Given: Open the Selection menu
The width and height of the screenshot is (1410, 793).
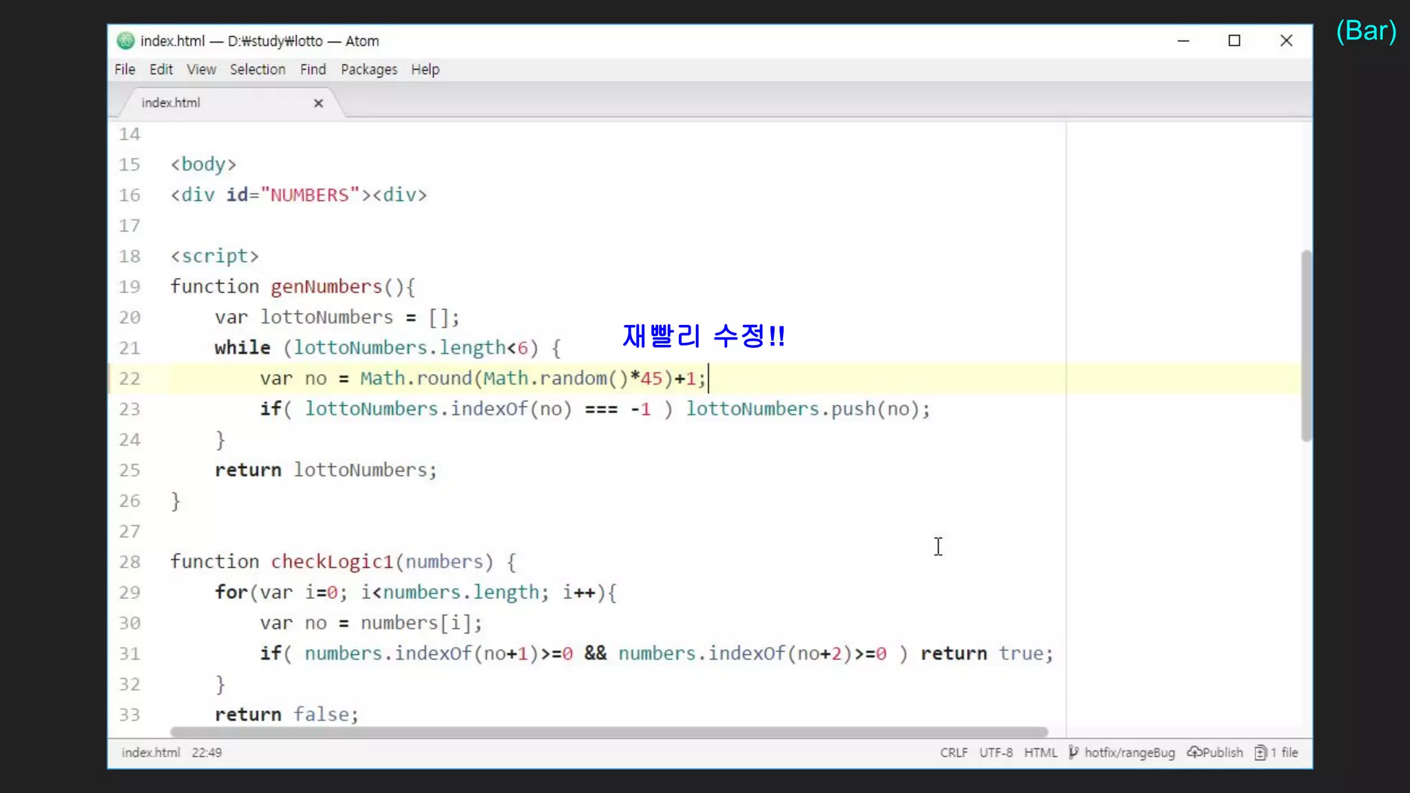Looking at the screenshot, I should click(257, 70).
